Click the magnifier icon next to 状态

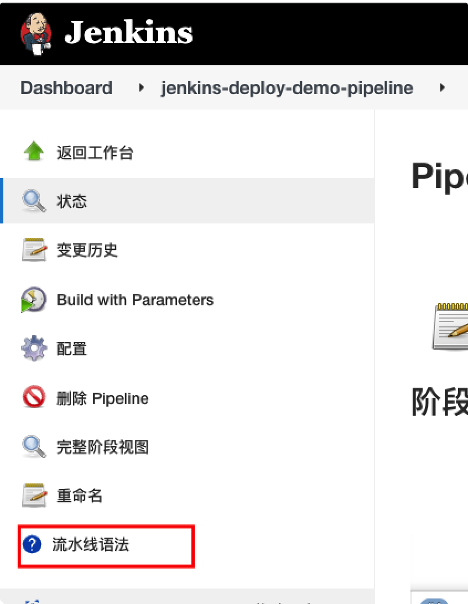coord(34,200)
